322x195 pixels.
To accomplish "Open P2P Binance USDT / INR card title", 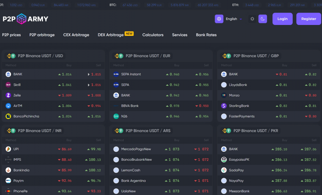I will point(40,131).
